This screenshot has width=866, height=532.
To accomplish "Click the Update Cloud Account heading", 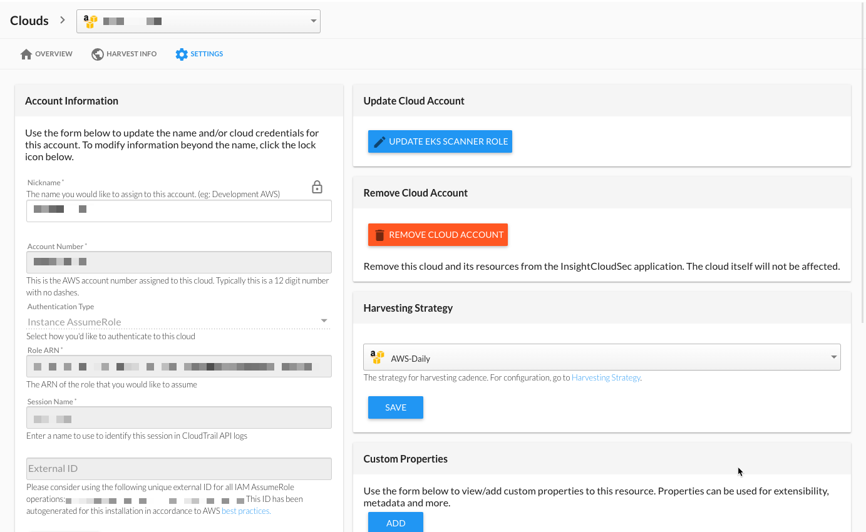I will click(x=414, y=101).
